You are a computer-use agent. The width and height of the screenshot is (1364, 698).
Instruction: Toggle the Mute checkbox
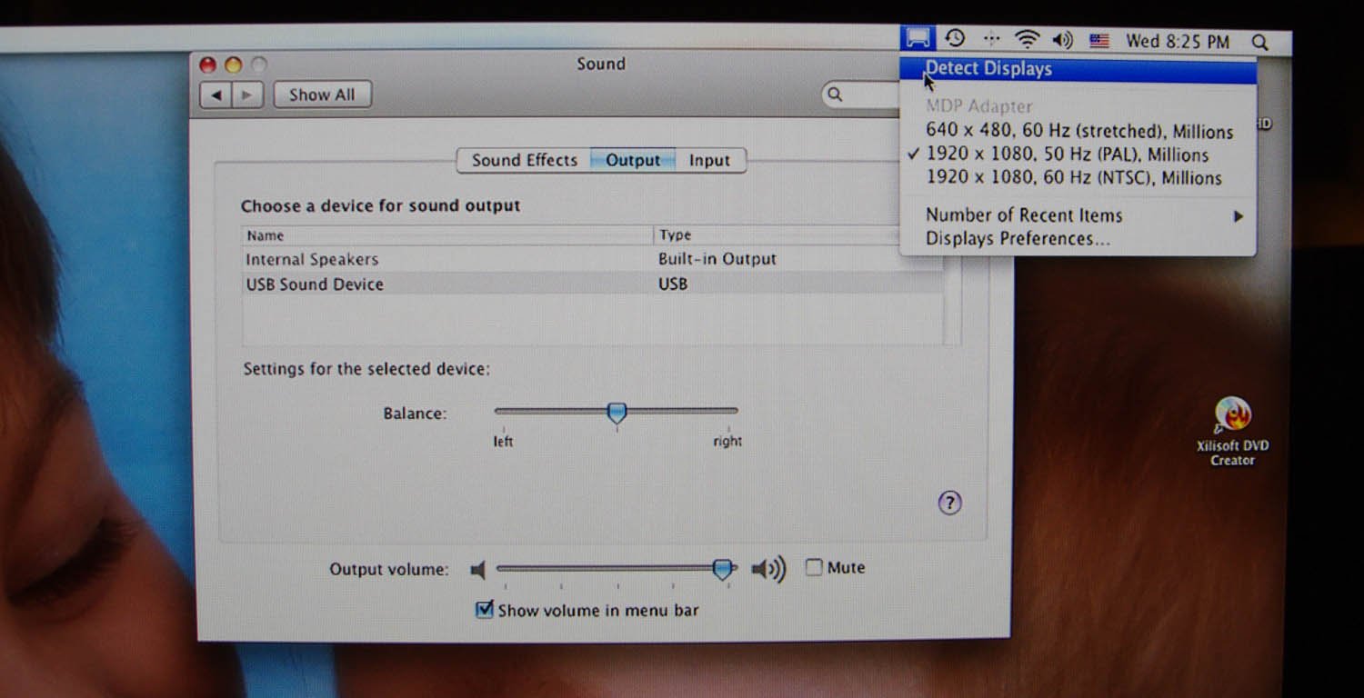(814, 567)
